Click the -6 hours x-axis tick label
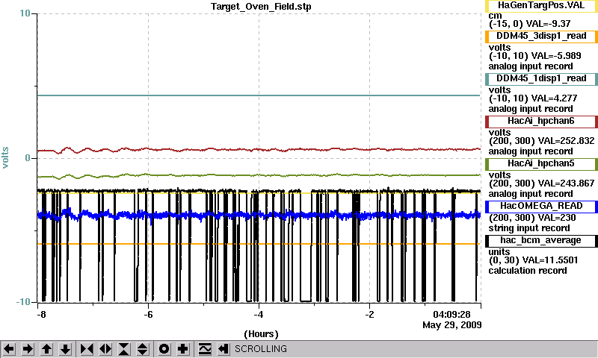This screenshot has height=358, width=598. pyautogui.click(x=148, y=315)
